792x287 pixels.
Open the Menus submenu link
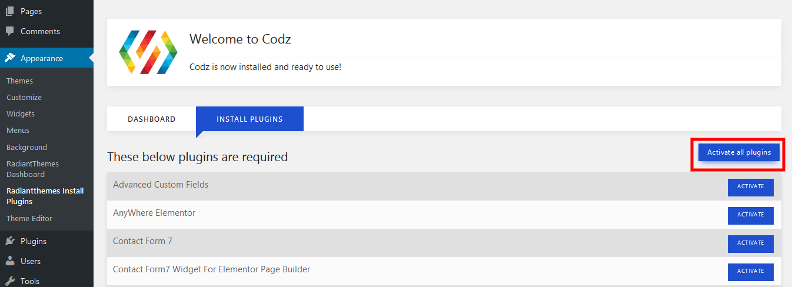click(18, 131)
